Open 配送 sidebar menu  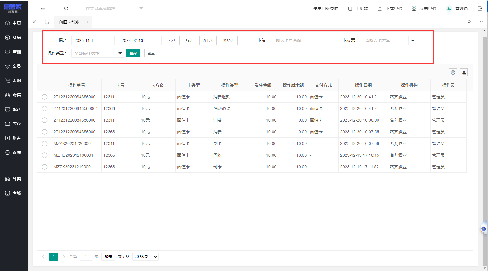click(14, 109)
